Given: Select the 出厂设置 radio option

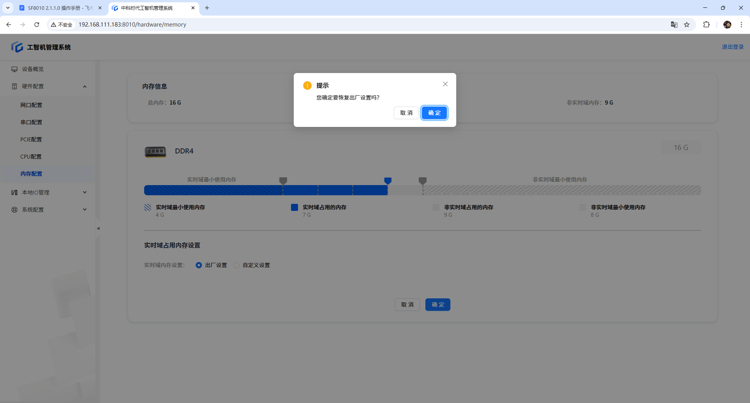Looking at the screenshot, I should [x=199, y=265].
